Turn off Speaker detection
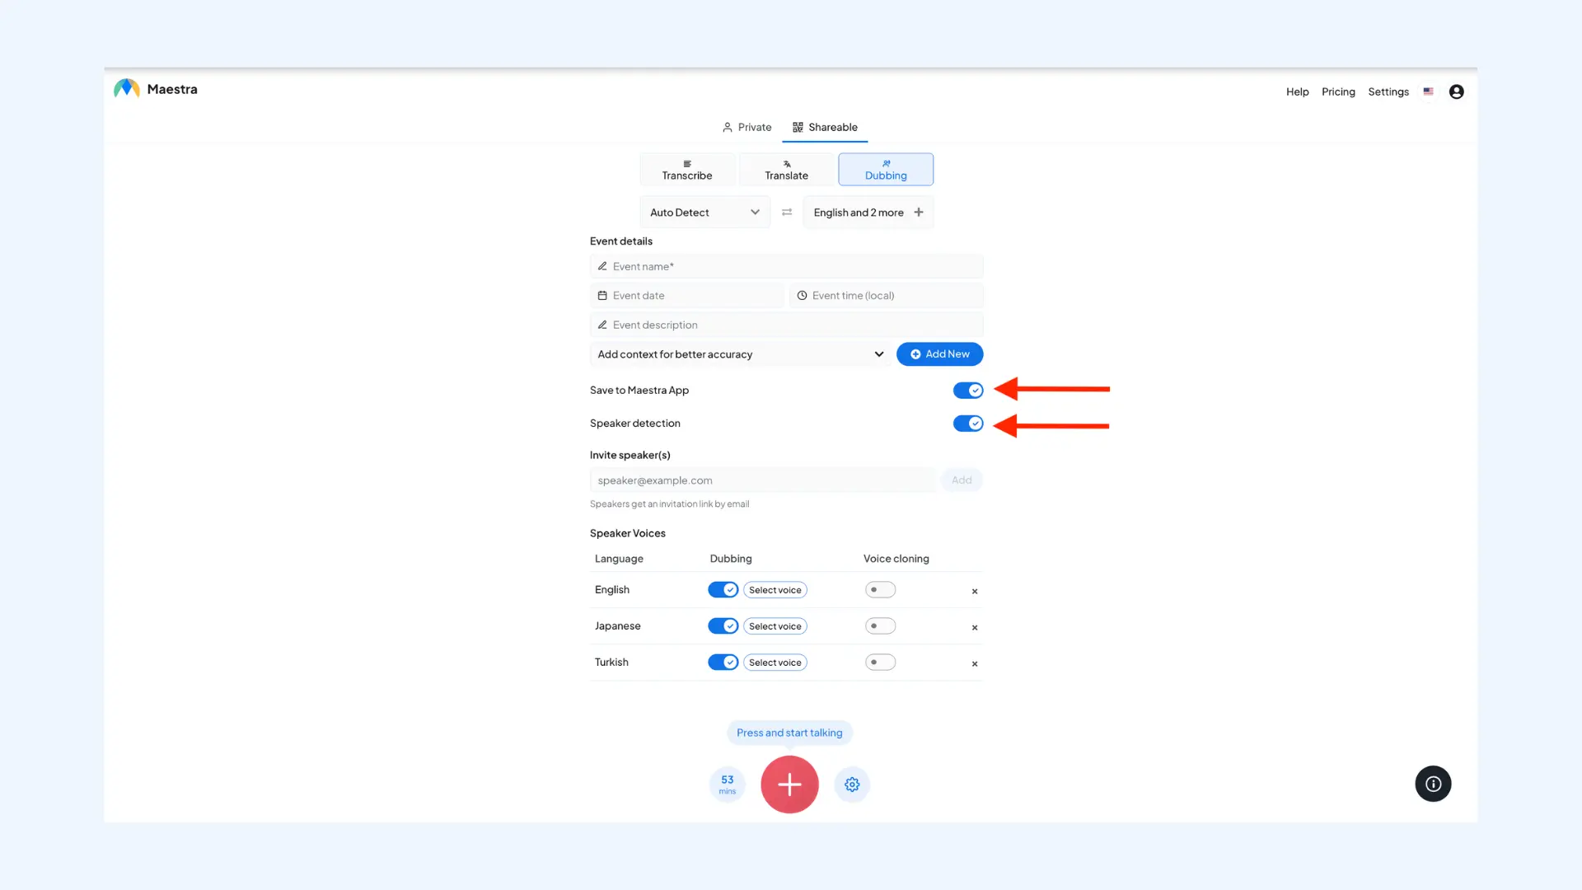Viewport: 1582px width, 890px height. (968, 423)
